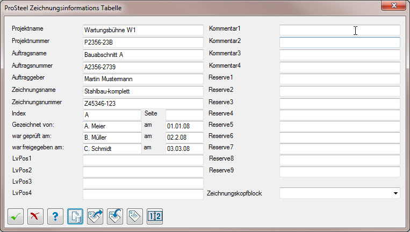The image size is (410, 232).
Task: Click the Reserve8 input field
Action: (340, 160)
